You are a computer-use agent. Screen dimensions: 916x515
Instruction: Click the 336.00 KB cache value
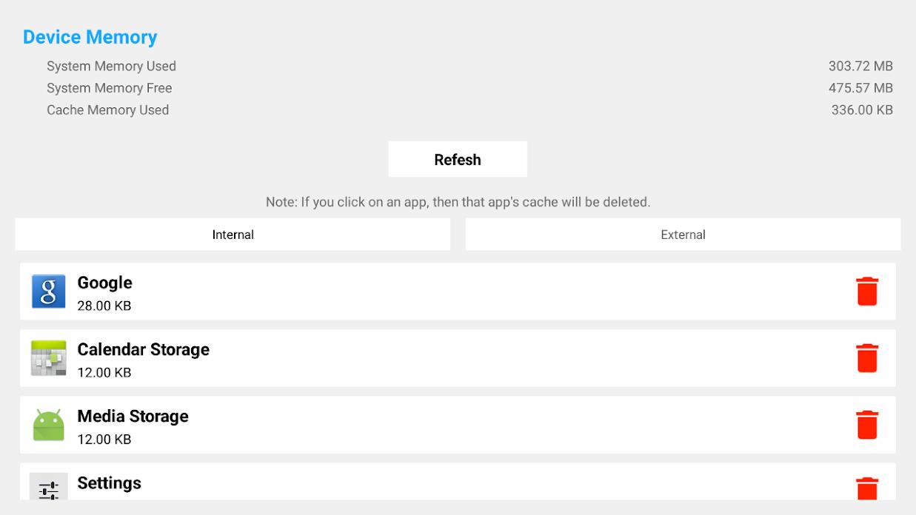tap(862, 110)
